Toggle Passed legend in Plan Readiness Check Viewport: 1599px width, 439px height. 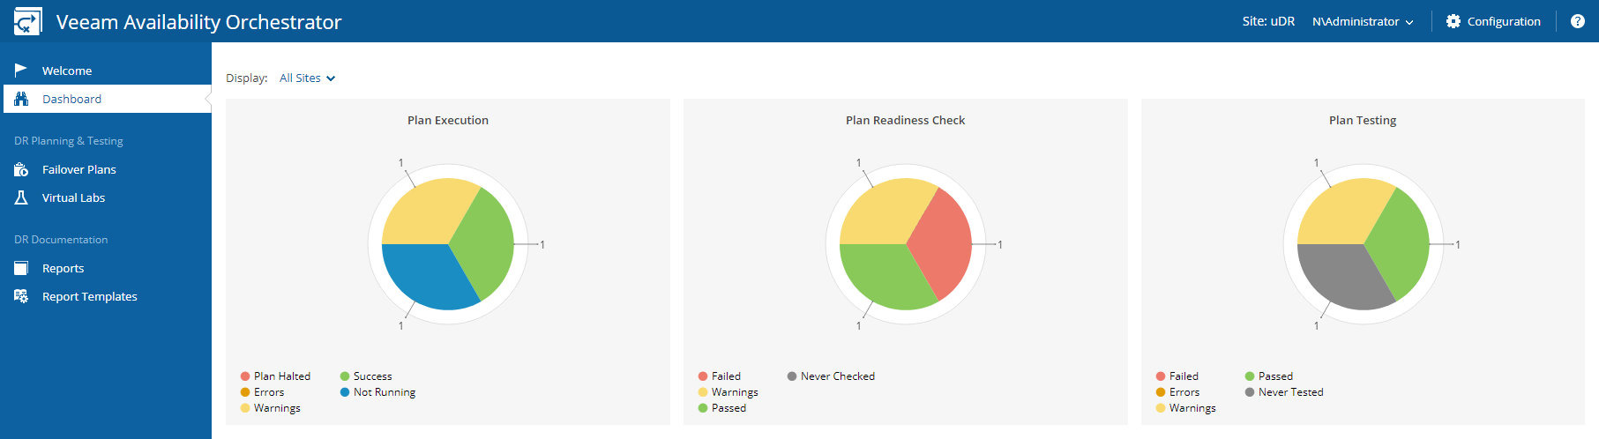coord(721,408)
